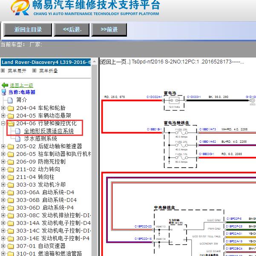The height and width of the screenshot is (256, 256).
Task: Expand the 303-06A 启动系统-D4 node
Action: [x=3, y=193]
